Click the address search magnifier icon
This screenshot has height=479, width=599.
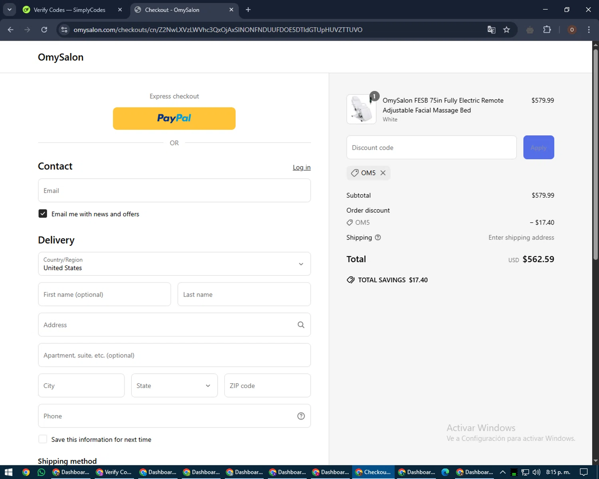pyautogui.click(x=301, y=325)
